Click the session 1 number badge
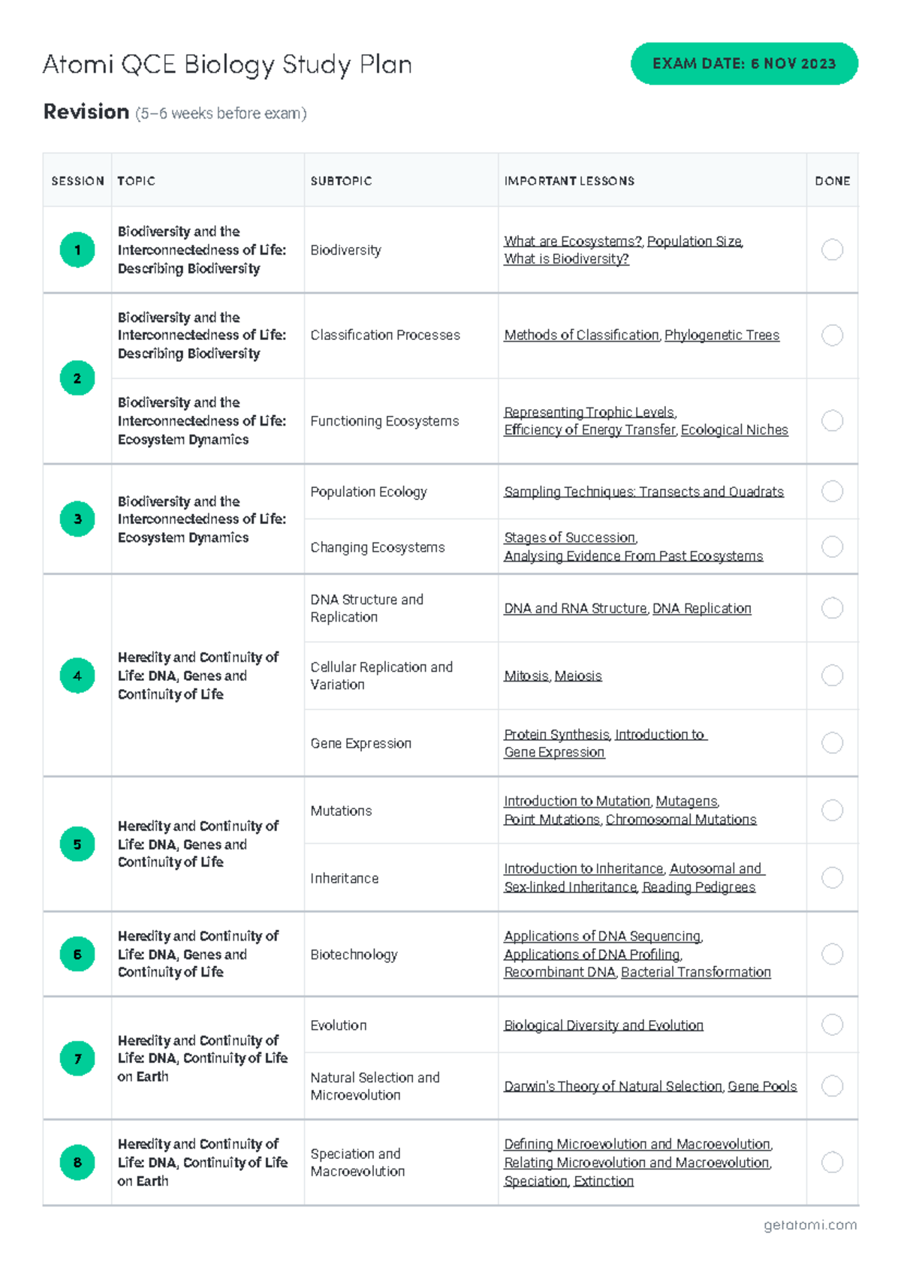This screenshot has height=1273, width=901. pyautogui.click(x=77, y=250)
